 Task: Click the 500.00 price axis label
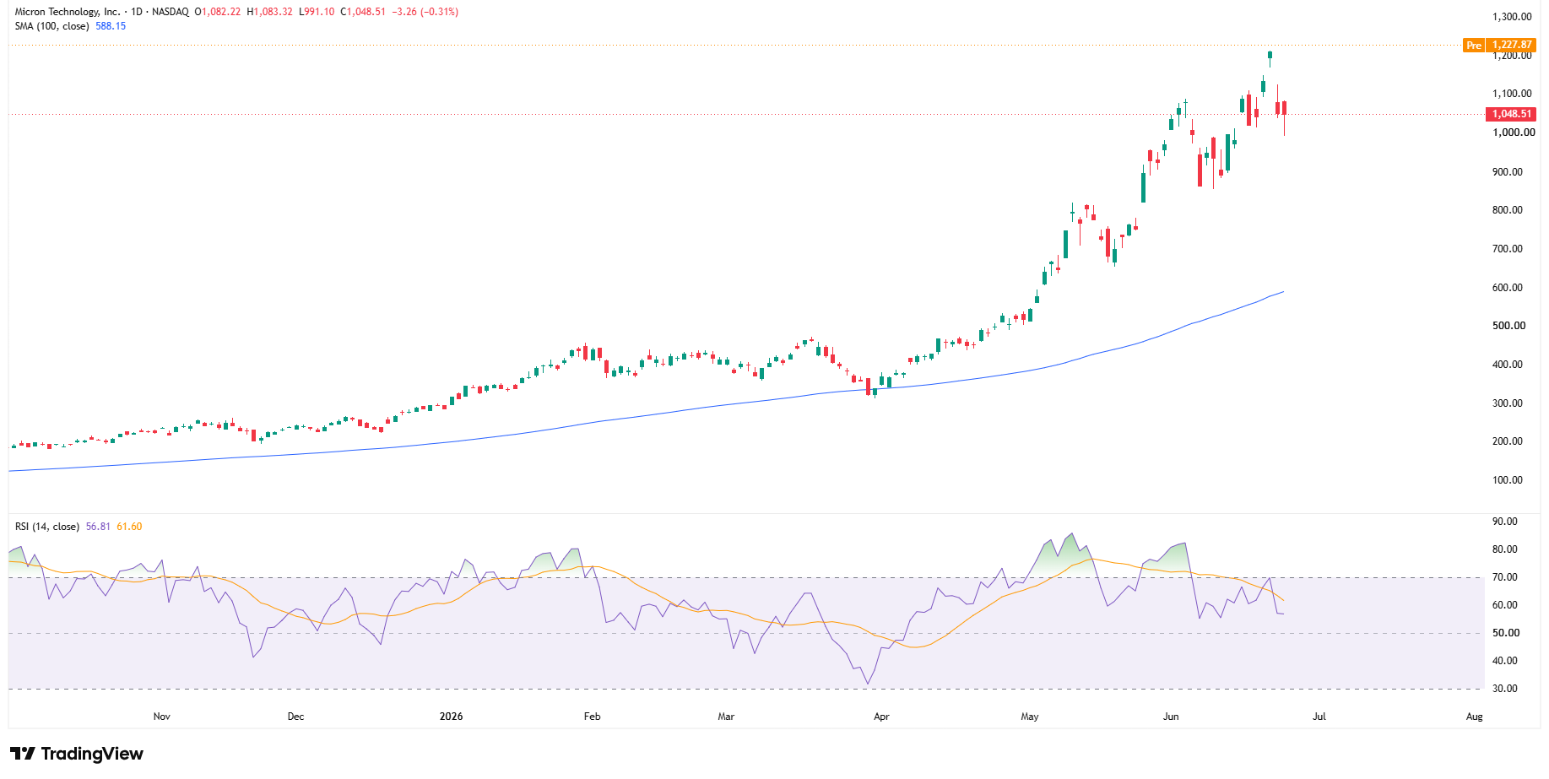[1508, 326]
